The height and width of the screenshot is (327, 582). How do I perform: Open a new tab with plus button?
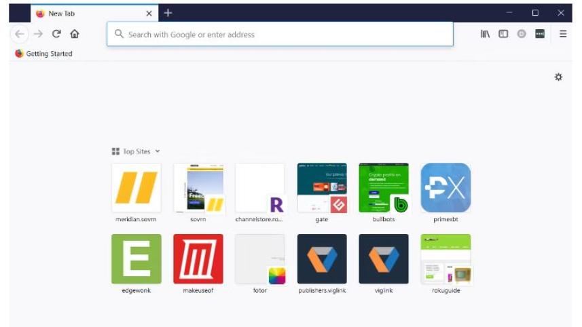point(168,13)
